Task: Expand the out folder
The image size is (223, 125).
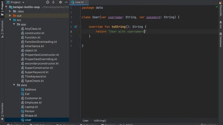Action: tap(10, 16)
